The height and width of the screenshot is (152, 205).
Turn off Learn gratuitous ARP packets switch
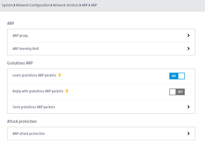click(x=177, y=76)
